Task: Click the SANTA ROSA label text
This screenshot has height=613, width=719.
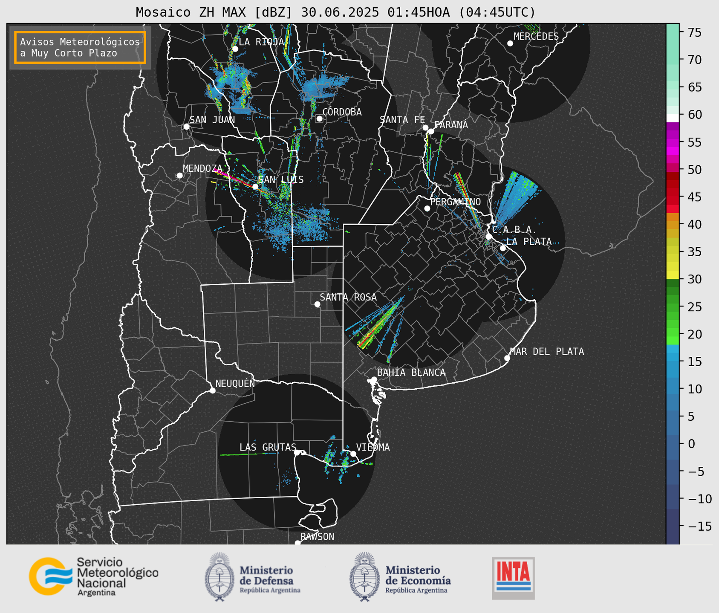Action: (x=348, y=297)
